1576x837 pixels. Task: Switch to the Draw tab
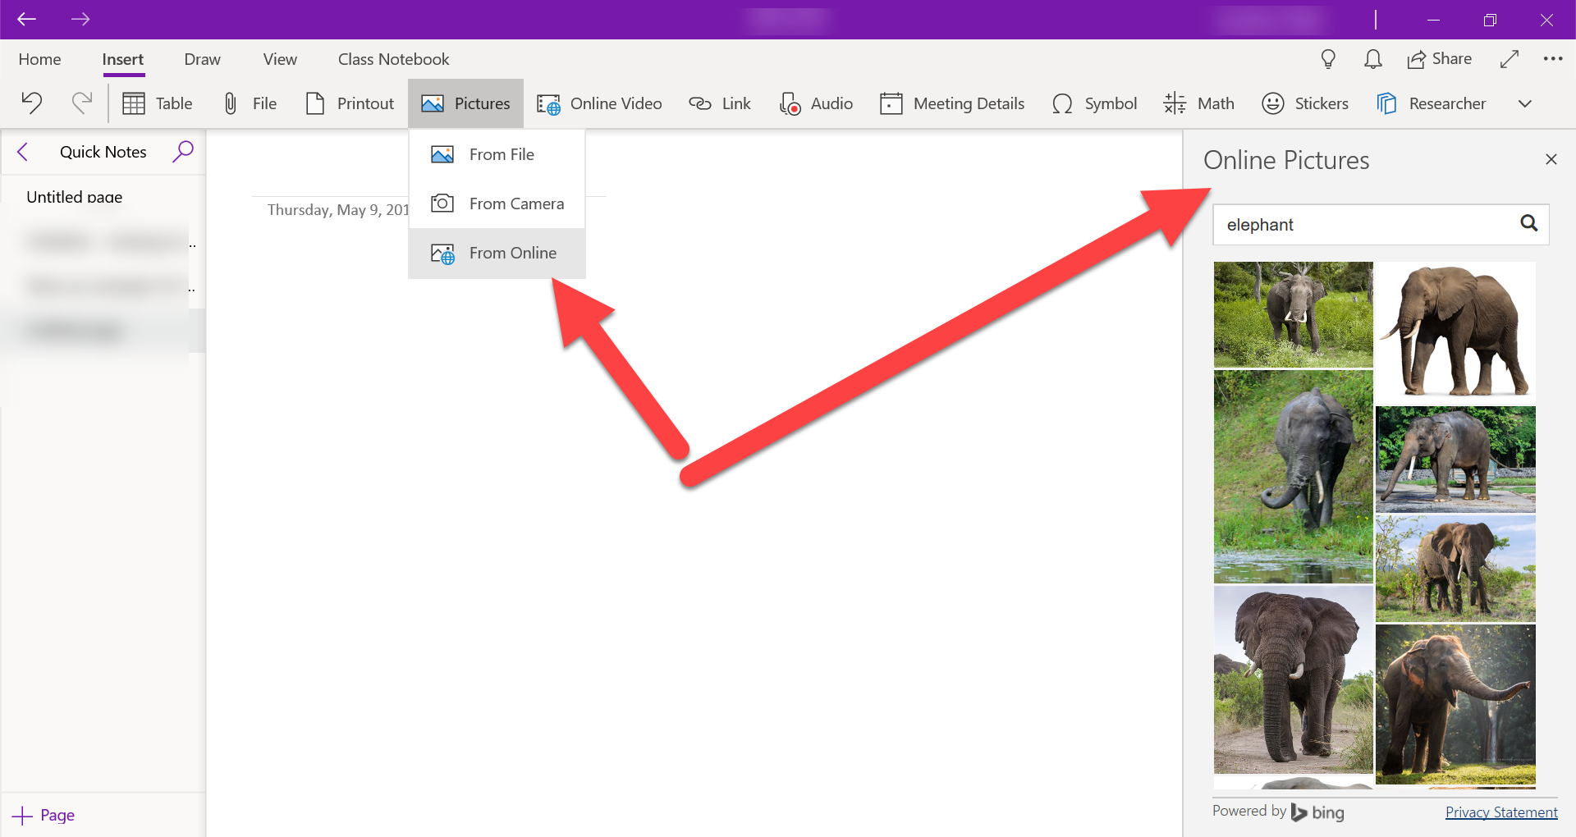[x=202, y=59]
